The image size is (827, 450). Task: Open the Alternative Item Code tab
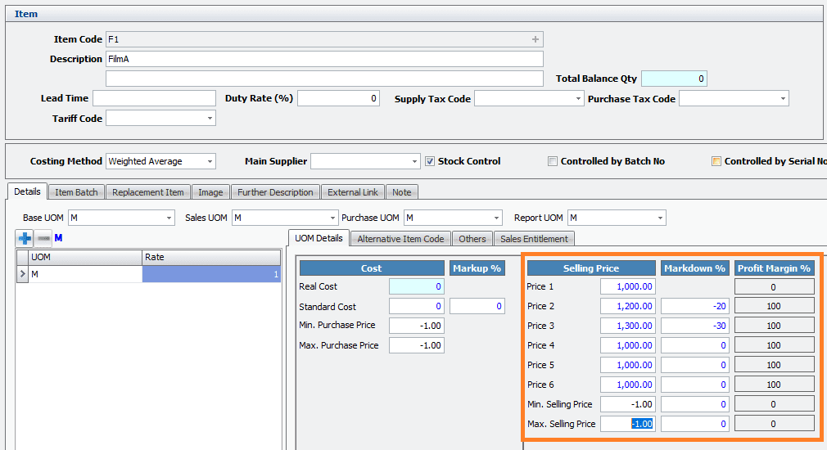(400, 239)
